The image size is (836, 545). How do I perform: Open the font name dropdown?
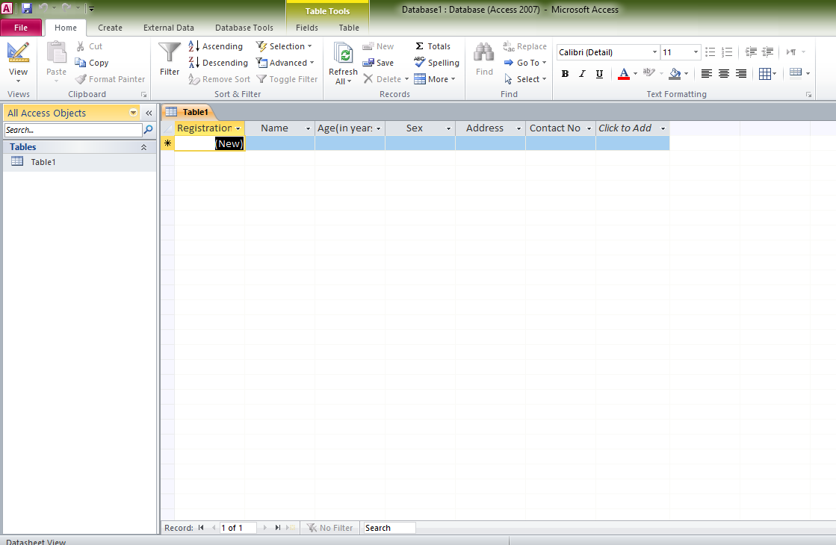coord(654,52)
